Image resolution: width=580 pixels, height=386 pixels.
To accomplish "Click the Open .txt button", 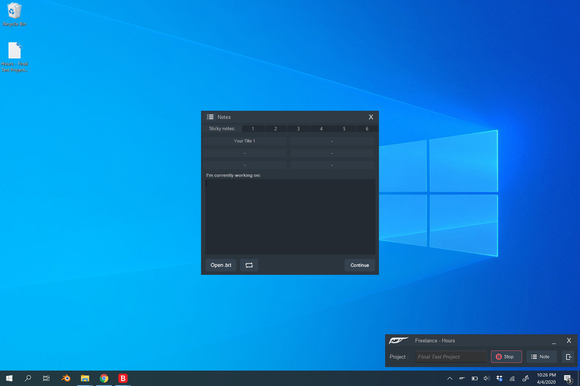I will point(221,265).
